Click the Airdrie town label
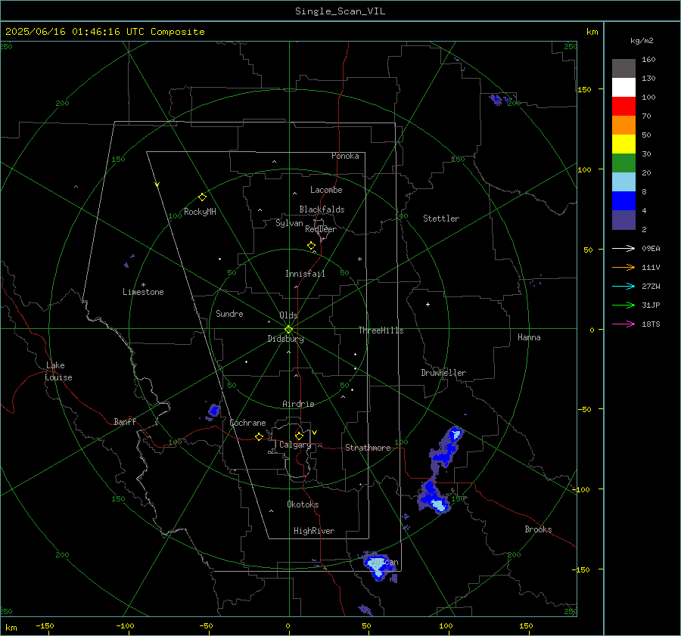 [x=298, y=404]
